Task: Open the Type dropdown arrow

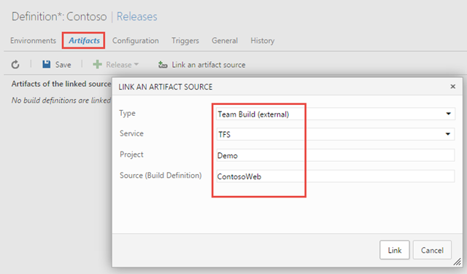Action: (448, 114)
